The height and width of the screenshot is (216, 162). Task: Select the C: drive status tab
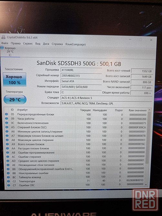click(x=10, y=52)
